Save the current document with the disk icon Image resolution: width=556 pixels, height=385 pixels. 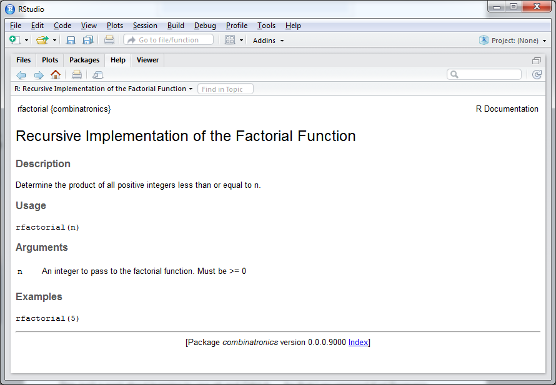point(71,40)
